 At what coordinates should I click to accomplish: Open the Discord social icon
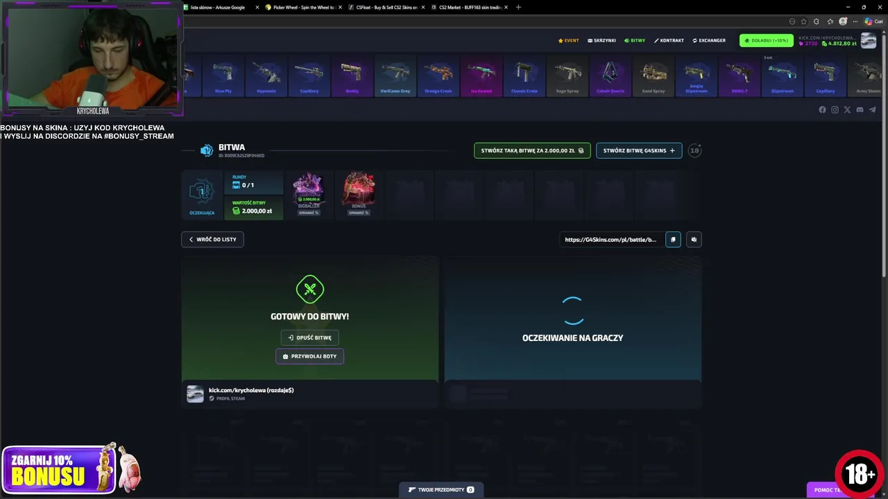(x=860, y=110)
